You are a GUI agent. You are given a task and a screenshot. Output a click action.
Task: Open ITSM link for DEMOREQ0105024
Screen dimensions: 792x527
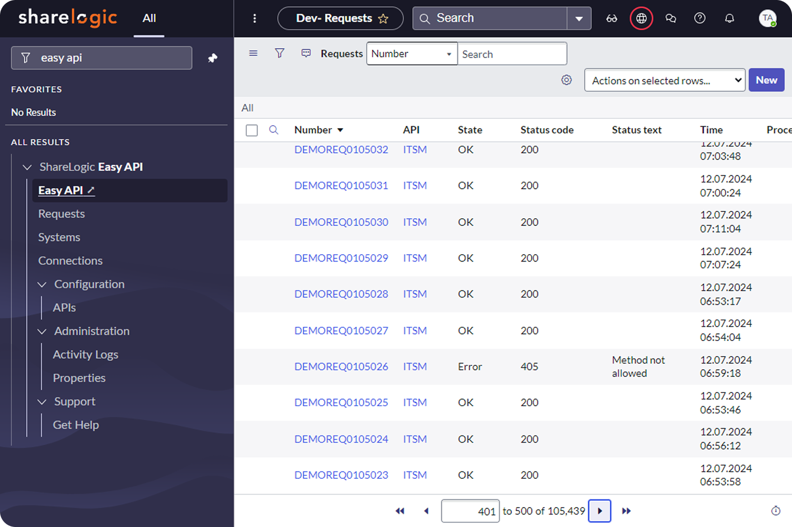click(415, 439)
